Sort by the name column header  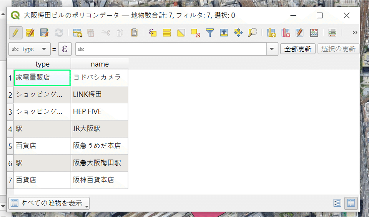[100, 64]
